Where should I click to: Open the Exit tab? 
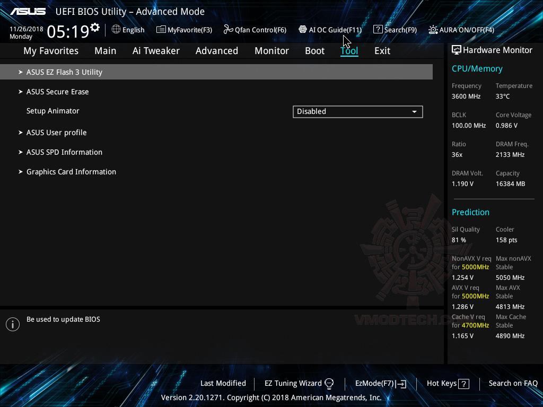(x=382, y=51)
